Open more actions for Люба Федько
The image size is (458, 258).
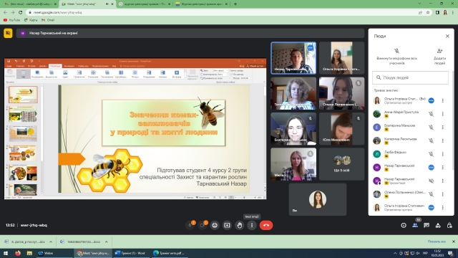443,154
